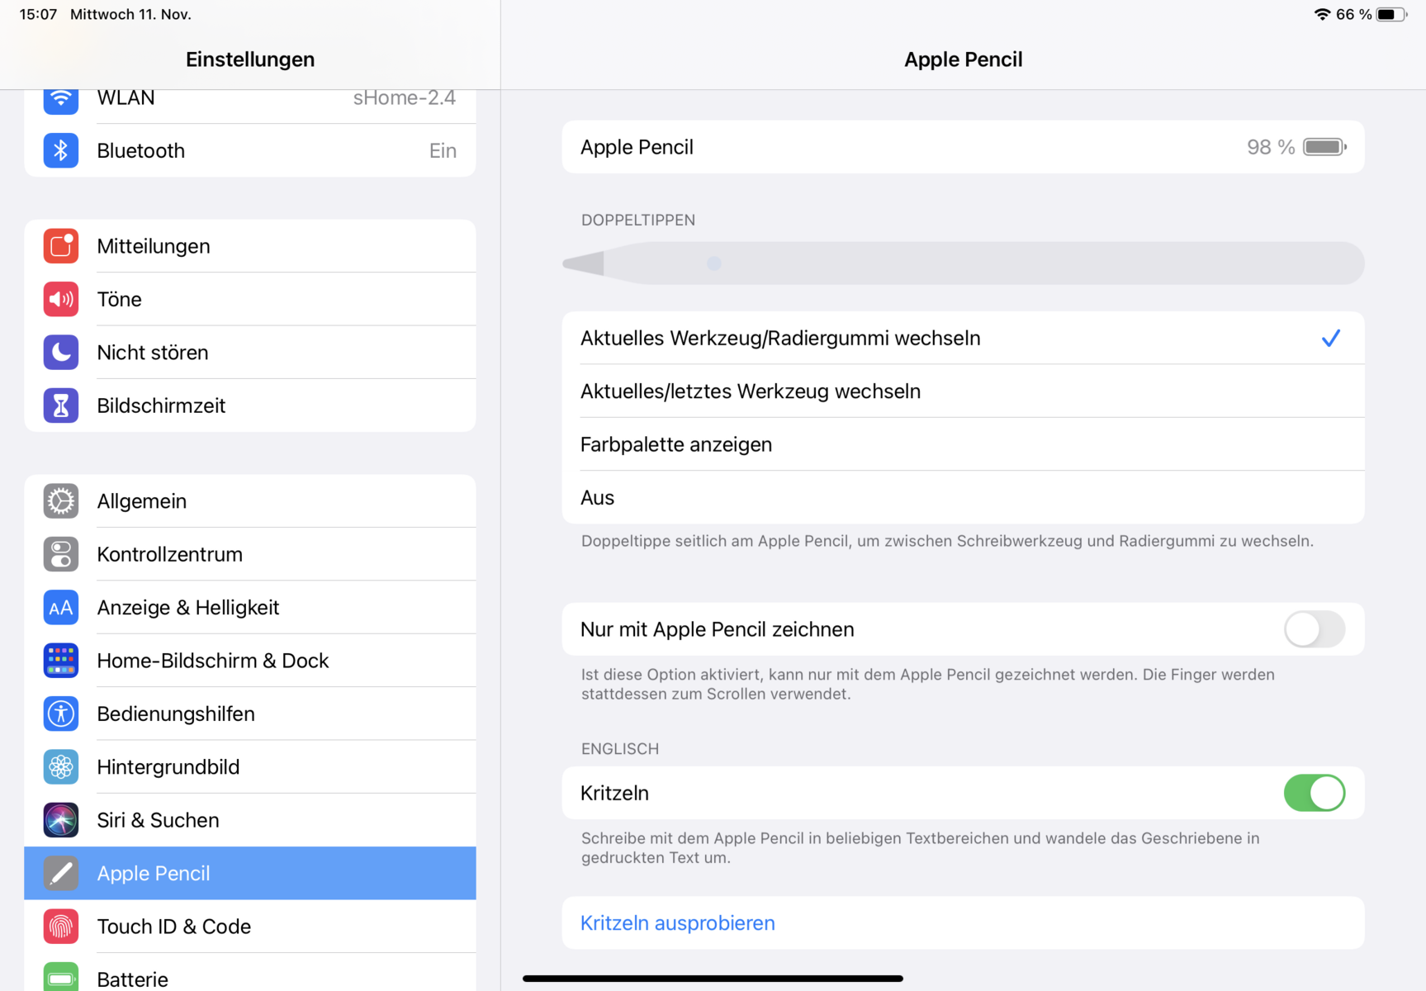
Task: Tap the Bildschirmzeit hourglass icon
Action: coord(61,405)
